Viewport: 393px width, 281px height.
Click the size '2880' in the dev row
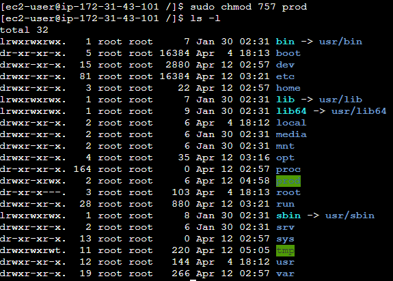click(x=178, y=65)
